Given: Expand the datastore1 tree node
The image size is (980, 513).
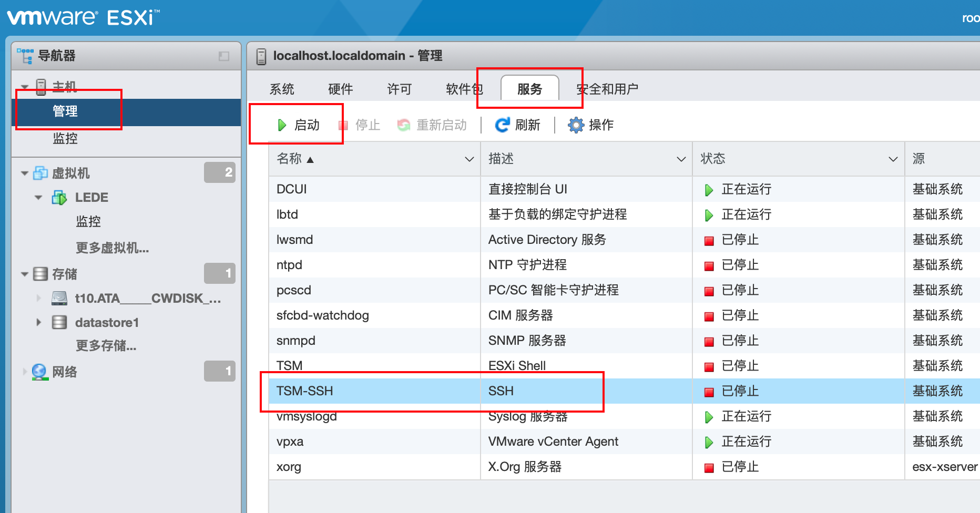Looking at the screenshot, I should click(38, 322).
